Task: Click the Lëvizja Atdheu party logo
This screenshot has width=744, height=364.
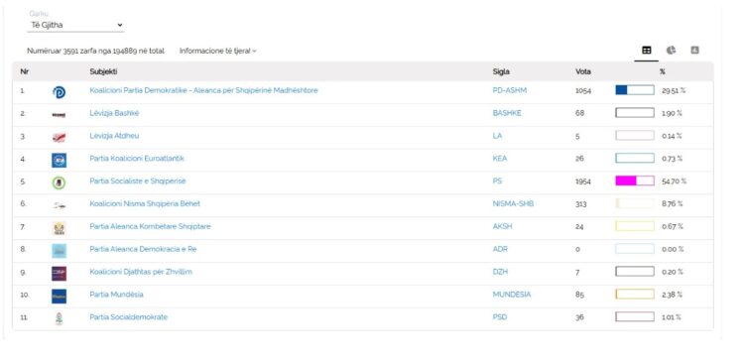Action: tap(59, 138)
